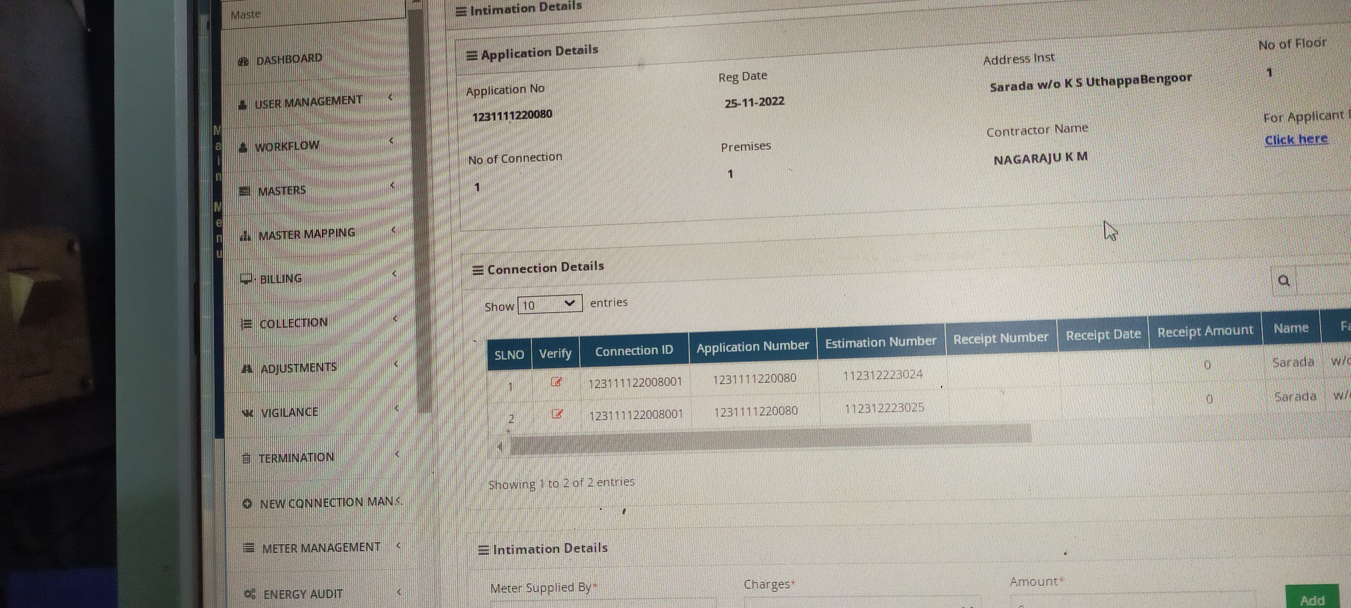
Task: Sort by the Connection ID column header
Action: point(634,350)
